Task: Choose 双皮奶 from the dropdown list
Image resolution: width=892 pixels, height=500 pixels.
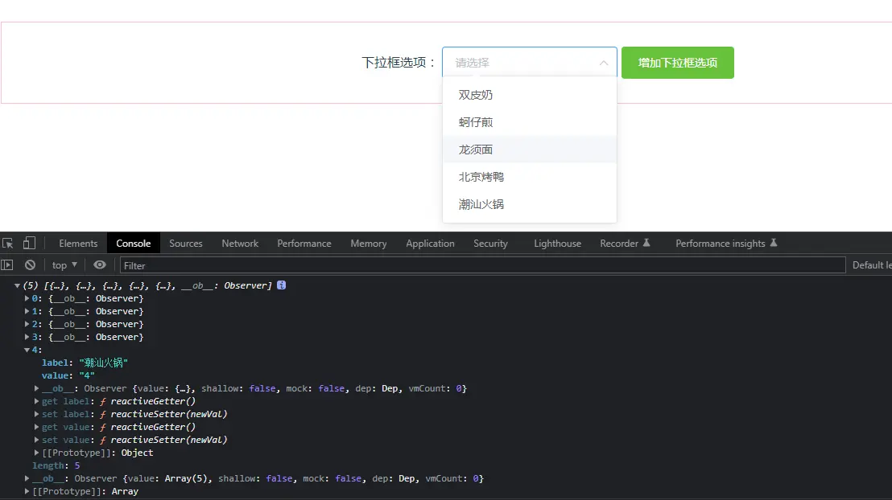Action: tap(530, 95)
